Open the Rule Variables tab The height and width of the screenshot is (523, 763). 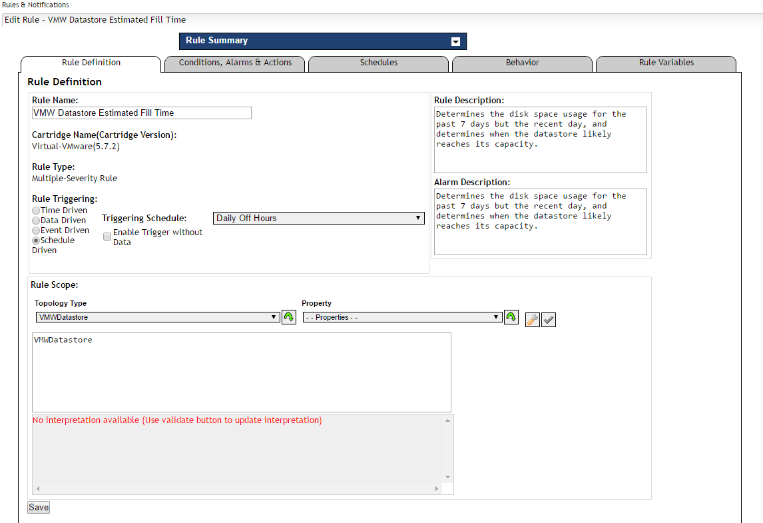(x=666, y=63)
